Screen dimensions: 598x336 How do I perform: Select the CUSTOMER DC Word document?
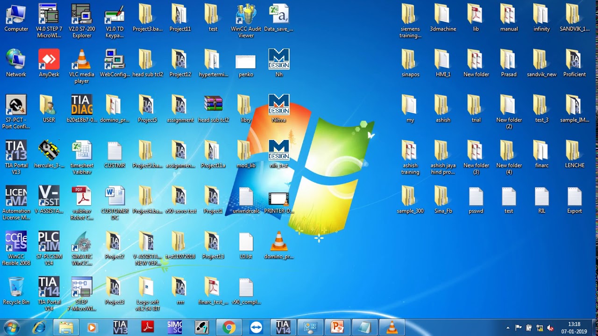(114, 203)
